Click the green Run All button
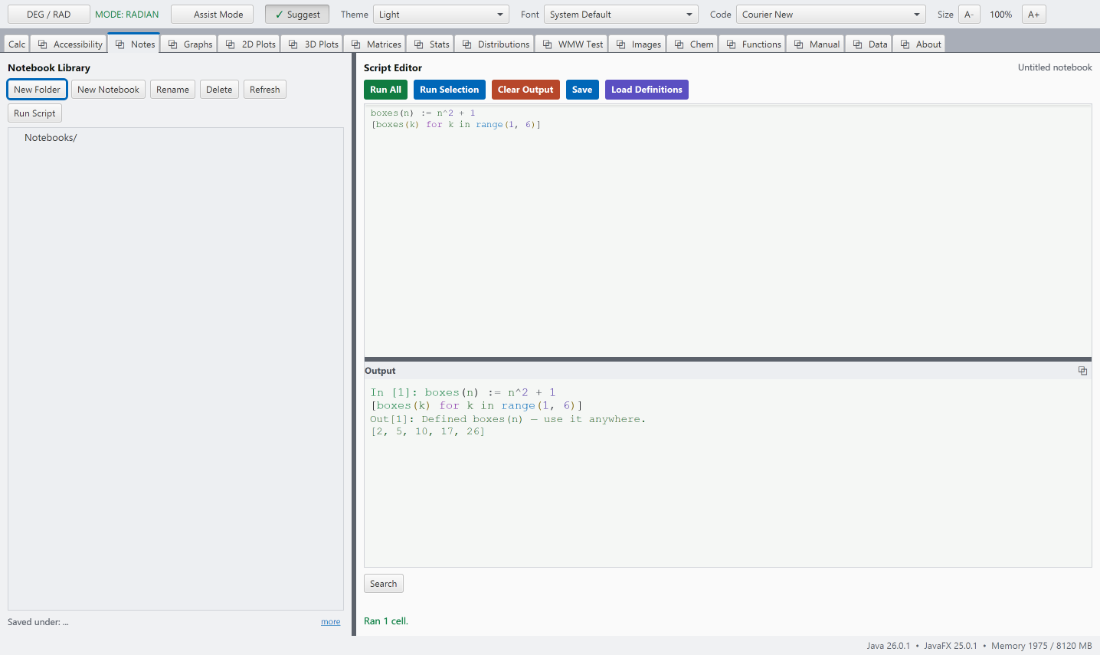Image resolution: width=1100 pixels, height=655 pixels. click(385, 90)
